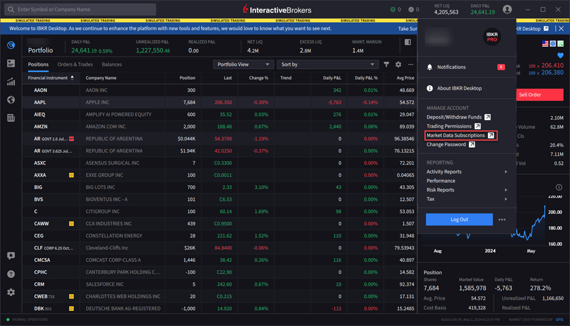Open Trading Permissions link
Image resolution: width=570 pixels, height=326 pixels.
coord(449,126)
